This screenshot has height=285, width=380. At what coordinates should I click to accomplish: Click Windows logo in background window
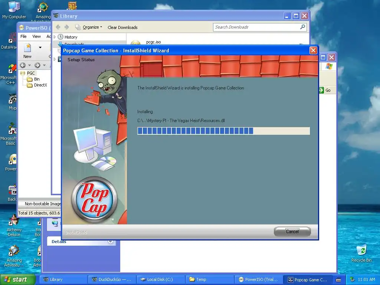coord(329,66)
